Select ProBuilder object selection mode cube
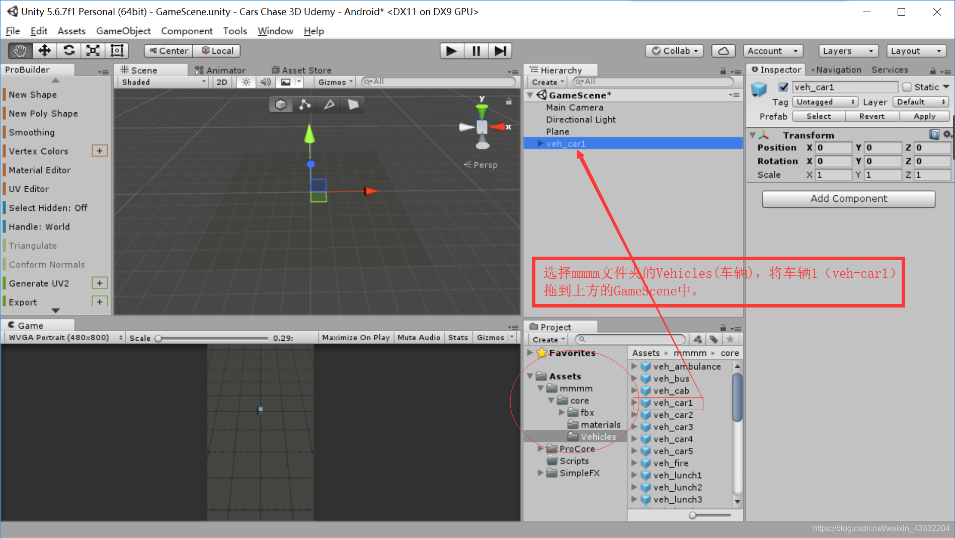Image resolution: width=955 pixels, height=538 pixels. click(x=281, y=104)
